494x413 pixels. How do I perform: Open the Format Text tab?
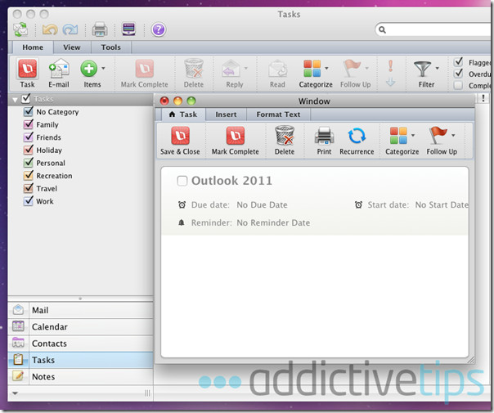click(278, 114)
